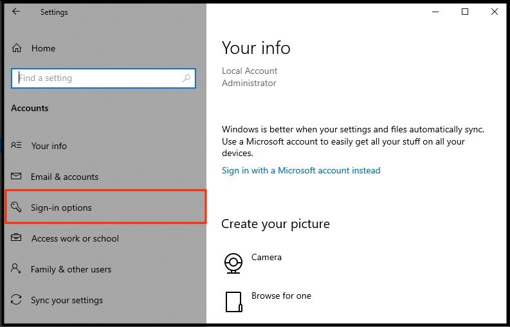This screenshot has width=510, height=327.
Task: Focus the Find a setting search field
Action: (104, 78)
